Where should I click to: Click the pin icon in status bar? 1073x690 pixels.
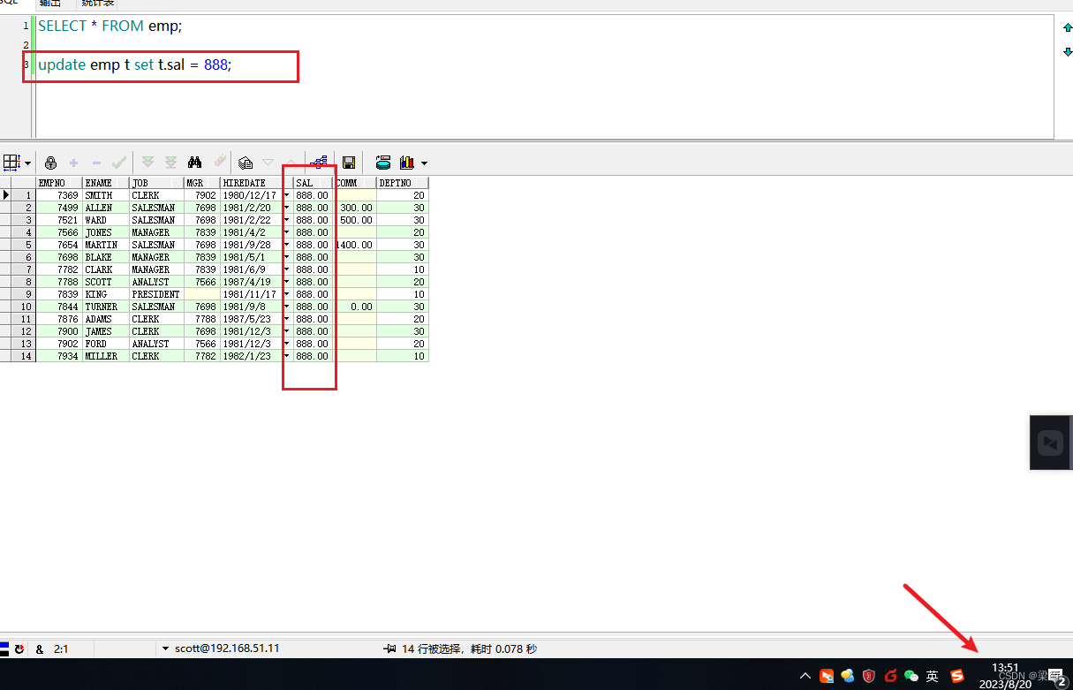pos(389,648)
